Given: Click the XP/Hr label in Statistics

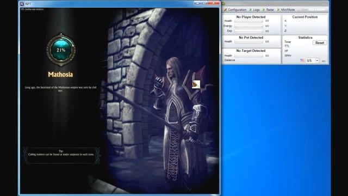Looking at the screenshot, I should [288, 56].
